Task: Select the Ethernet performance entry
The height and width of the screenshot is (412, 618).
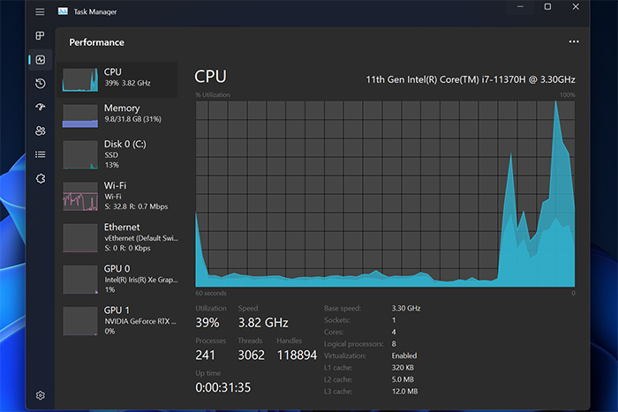Action: pyautogui.click(x=117, y=237)
